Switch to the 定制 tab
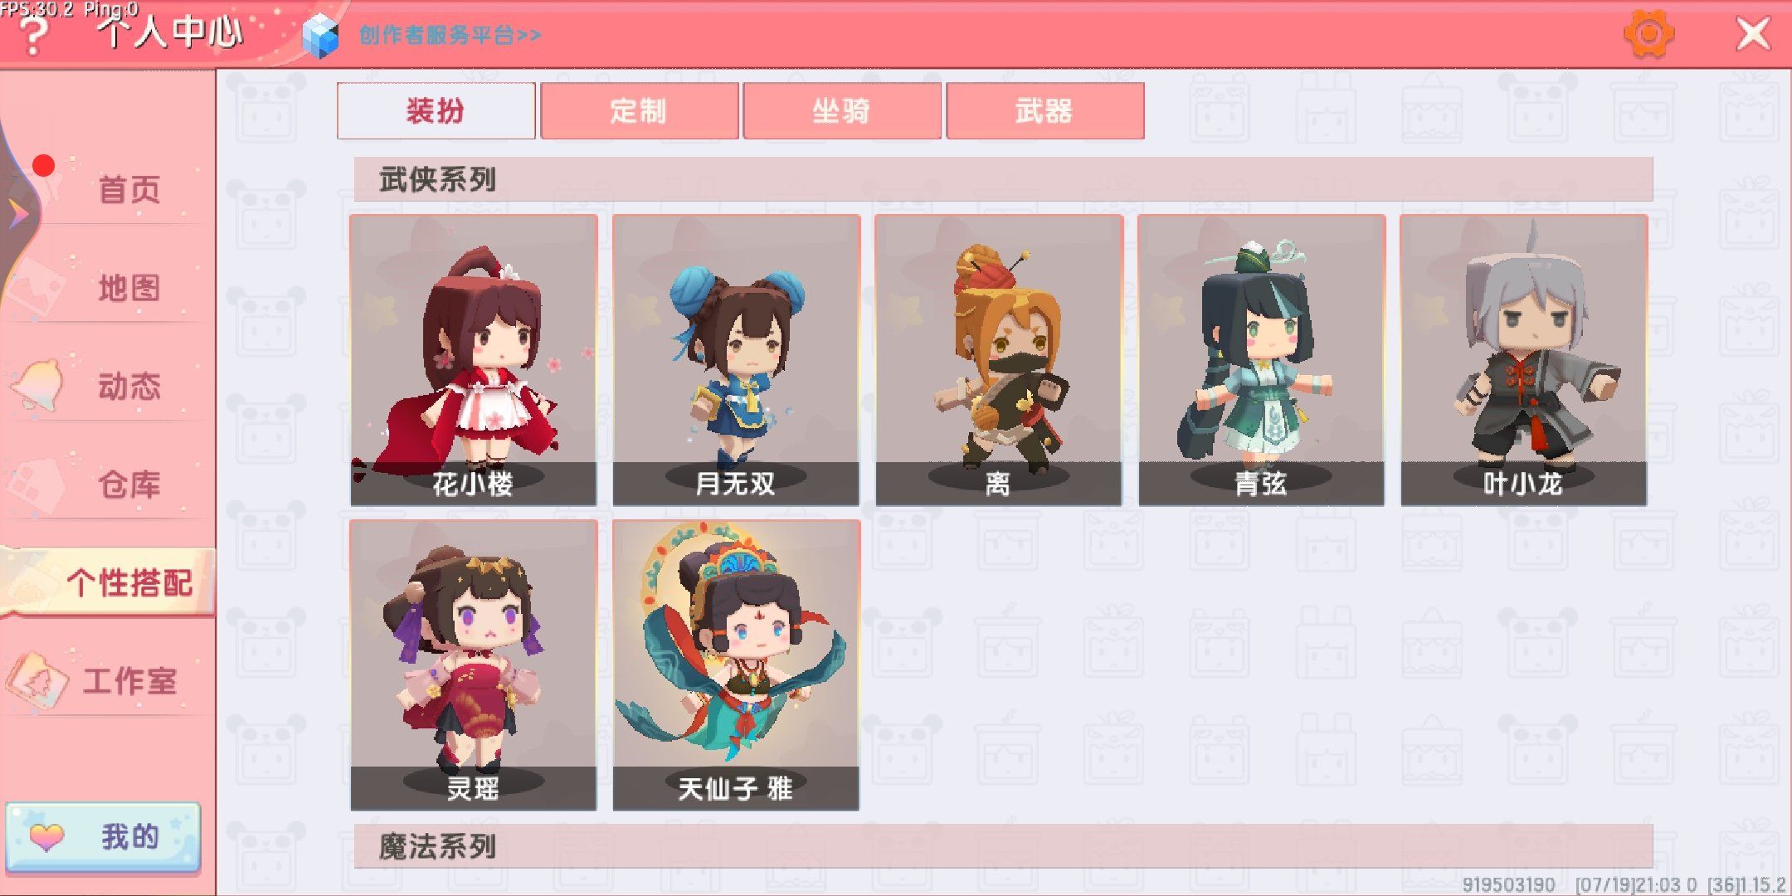 pyautogui.click(x=639, y=110)
